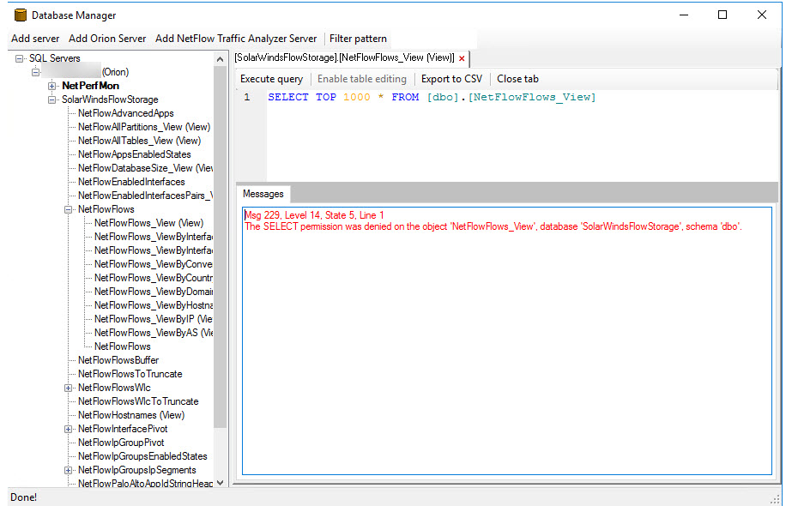Collapse the SQL Servers root node
The height and width of the screenshot is (506, 786).
point(20,58)
